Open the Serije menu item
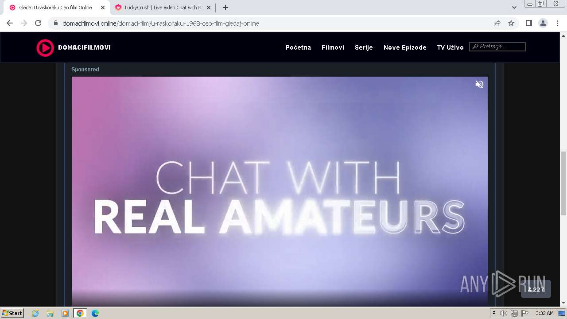 tap(364, 47)
